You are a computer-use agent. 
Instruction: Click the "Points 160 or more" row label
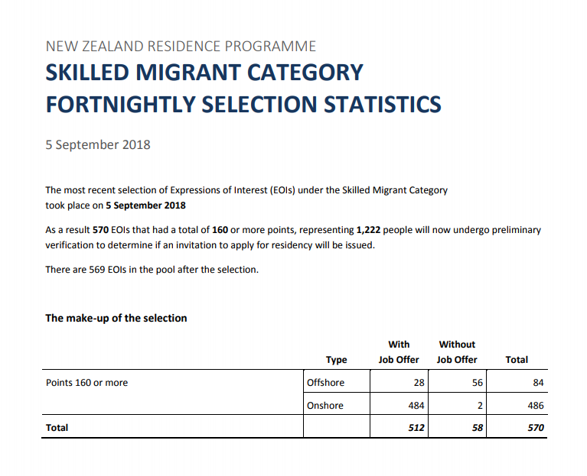tap(86, 383)
